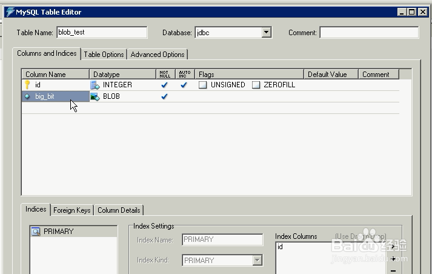Toggle AUTO INC check for id column
Viewport: 432px width, 274px height.
184,85
